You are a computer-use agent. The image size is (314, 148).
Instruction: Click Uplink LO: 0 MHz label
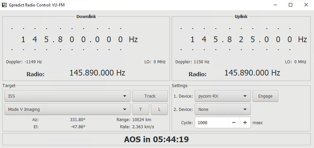tap(296, 62)
